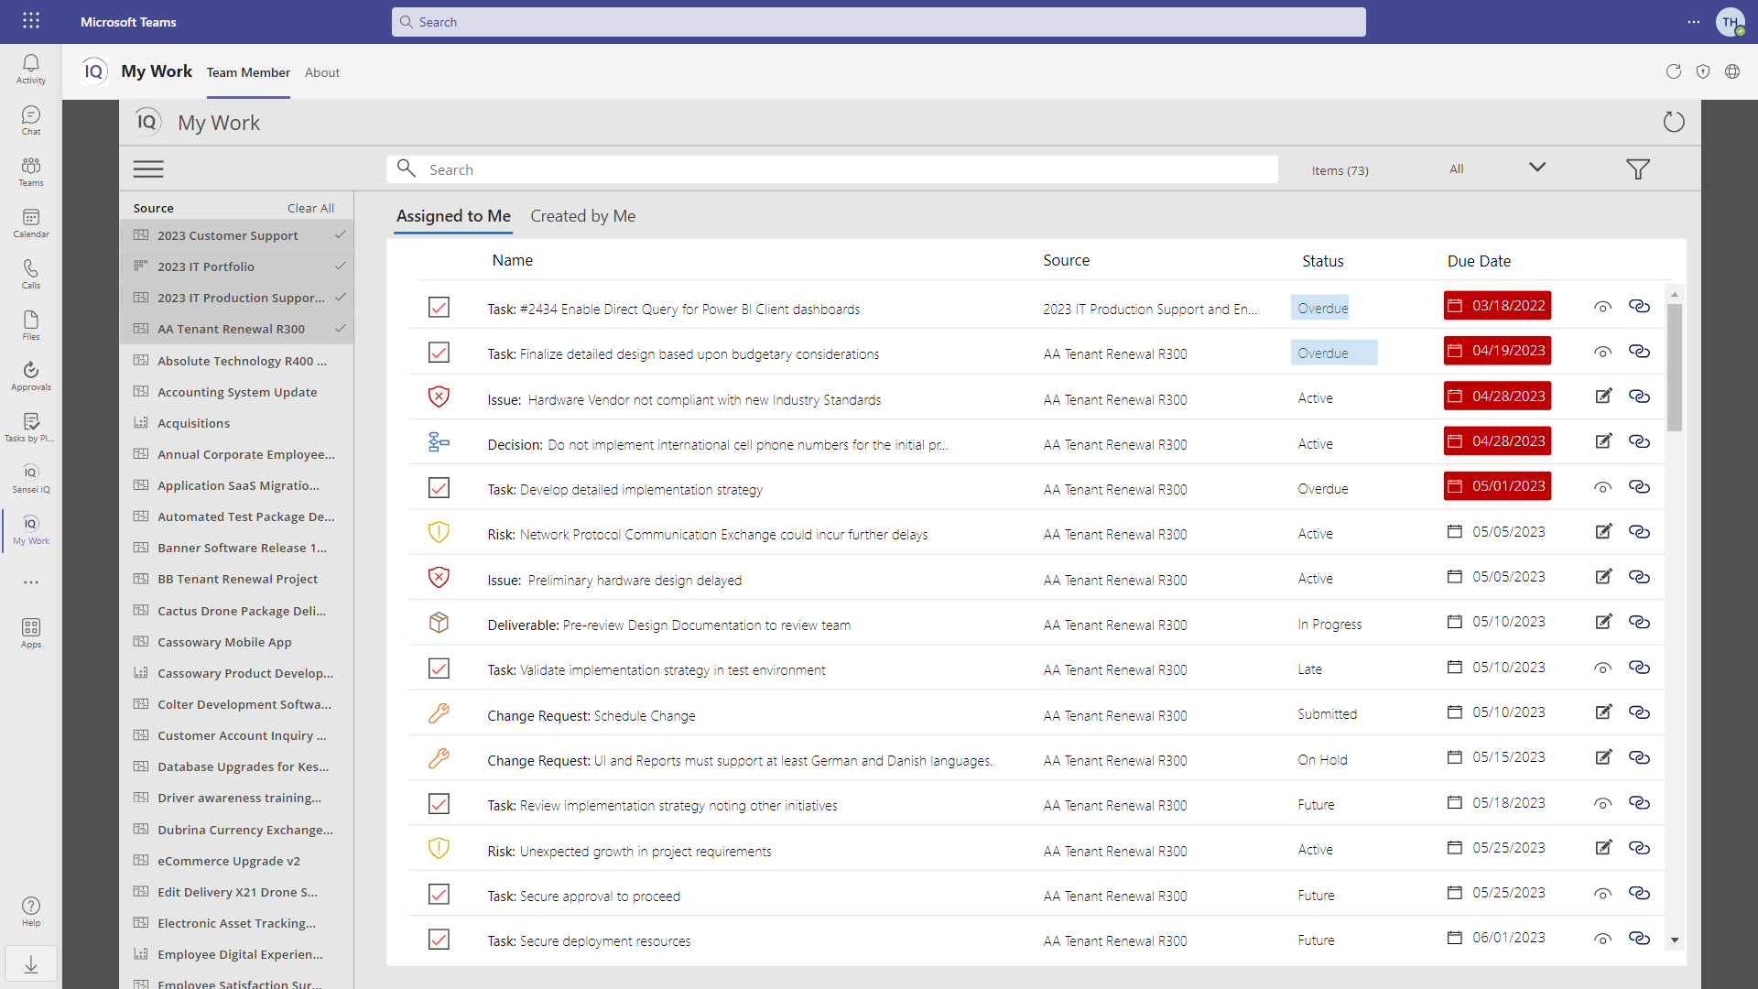
Task: Uncheck the 2023 IT Production Support source
Action: click(x=236, y=298)
